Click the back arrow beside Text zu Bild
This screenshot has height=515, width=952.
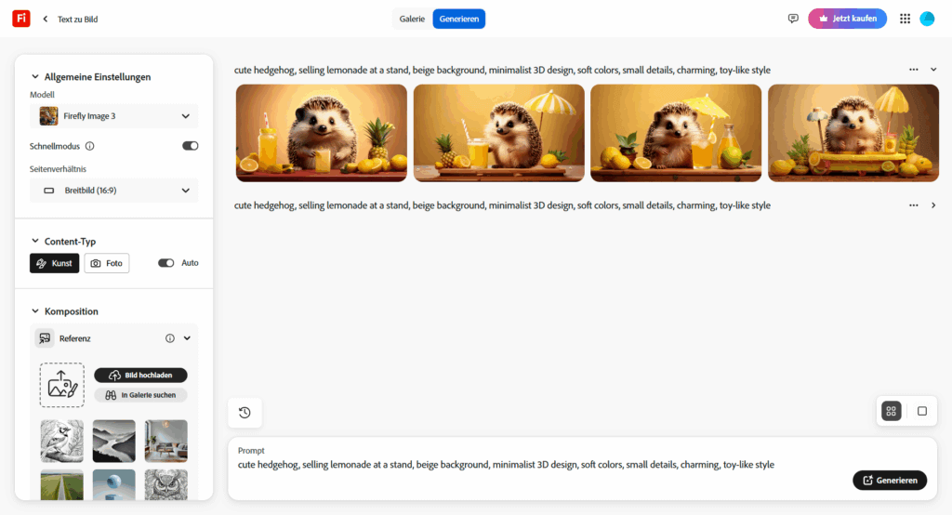pyautogui.click(x=45, y=19)
